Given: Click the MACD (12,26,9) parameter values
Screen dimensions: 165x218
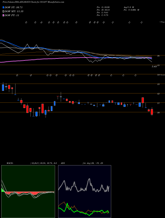Looking at the screenshot, I should [43, 163].
